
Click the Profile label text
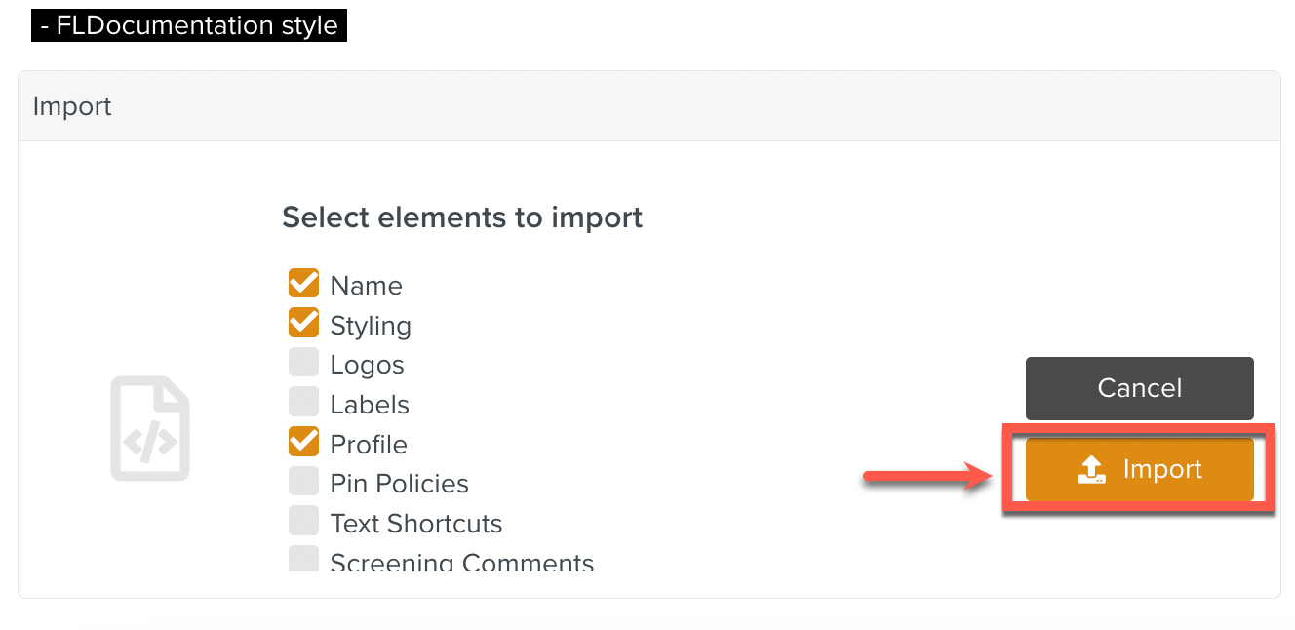[x=368, y=444]
